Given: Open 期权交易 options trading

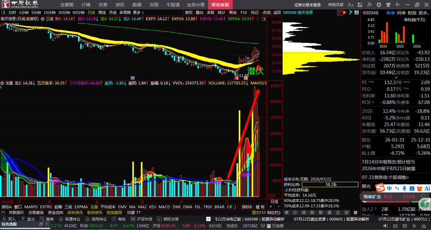Looking at the screenshot, I should click(167, 219).
